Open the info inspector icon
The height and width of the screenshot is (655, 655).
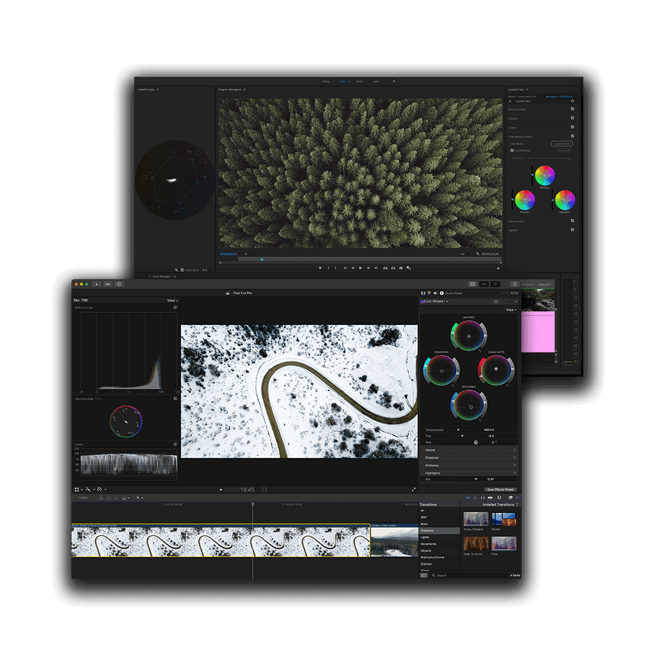(x=441, y=293)
